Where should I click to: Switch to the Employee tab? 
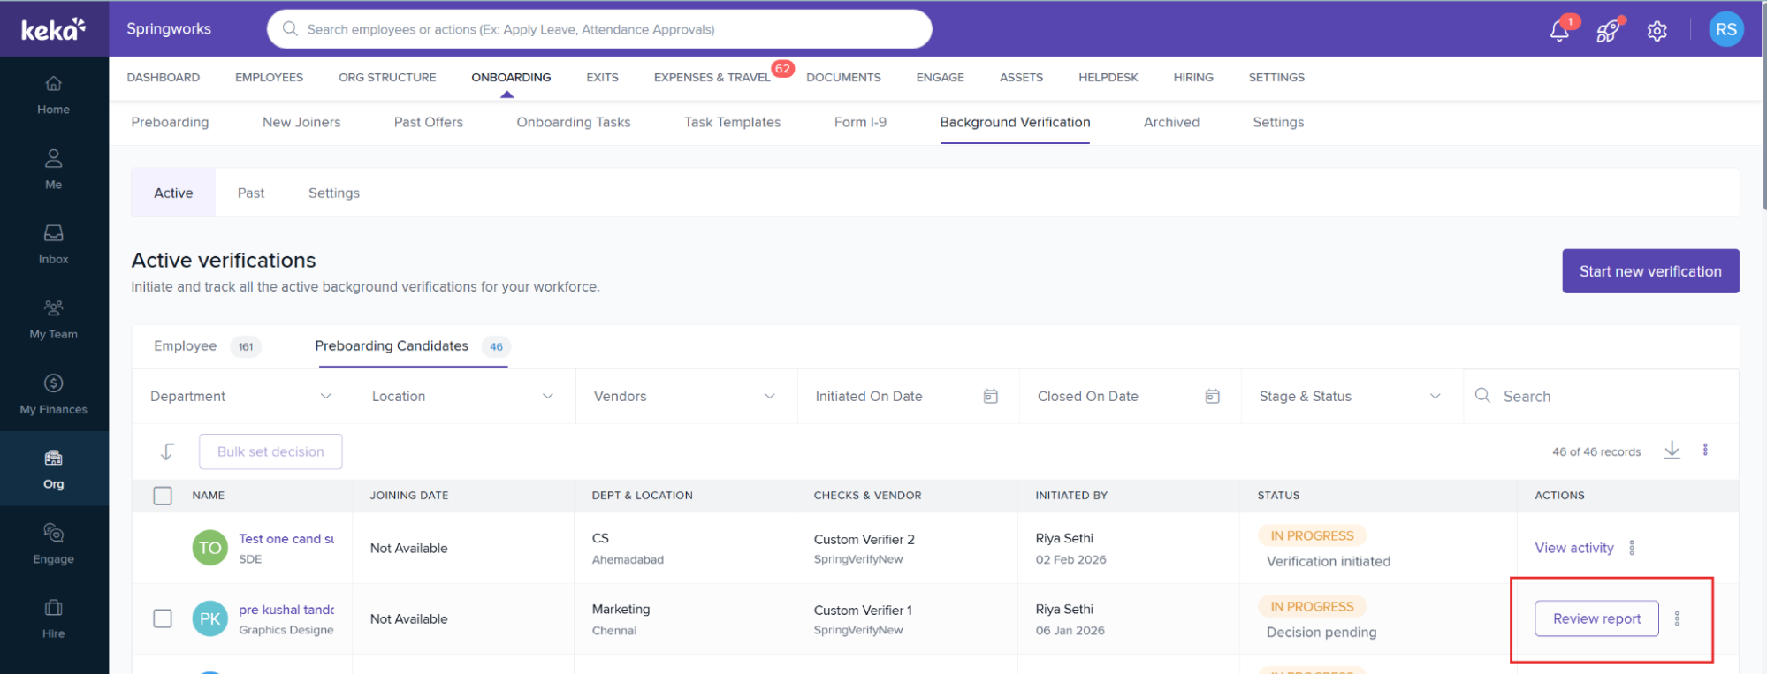pos(186,346)
